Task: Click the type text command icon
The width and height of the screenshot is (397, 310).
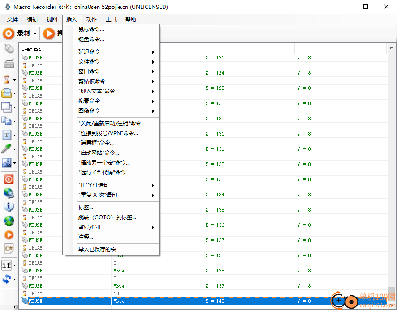Action: tap(7, 135)
